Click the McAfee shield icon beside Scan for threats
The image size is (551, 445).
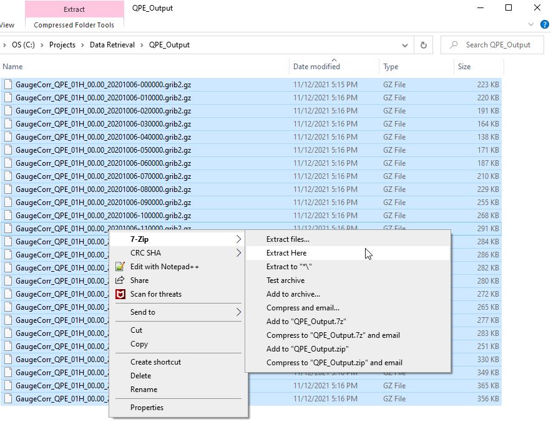[x=120, y=294]
